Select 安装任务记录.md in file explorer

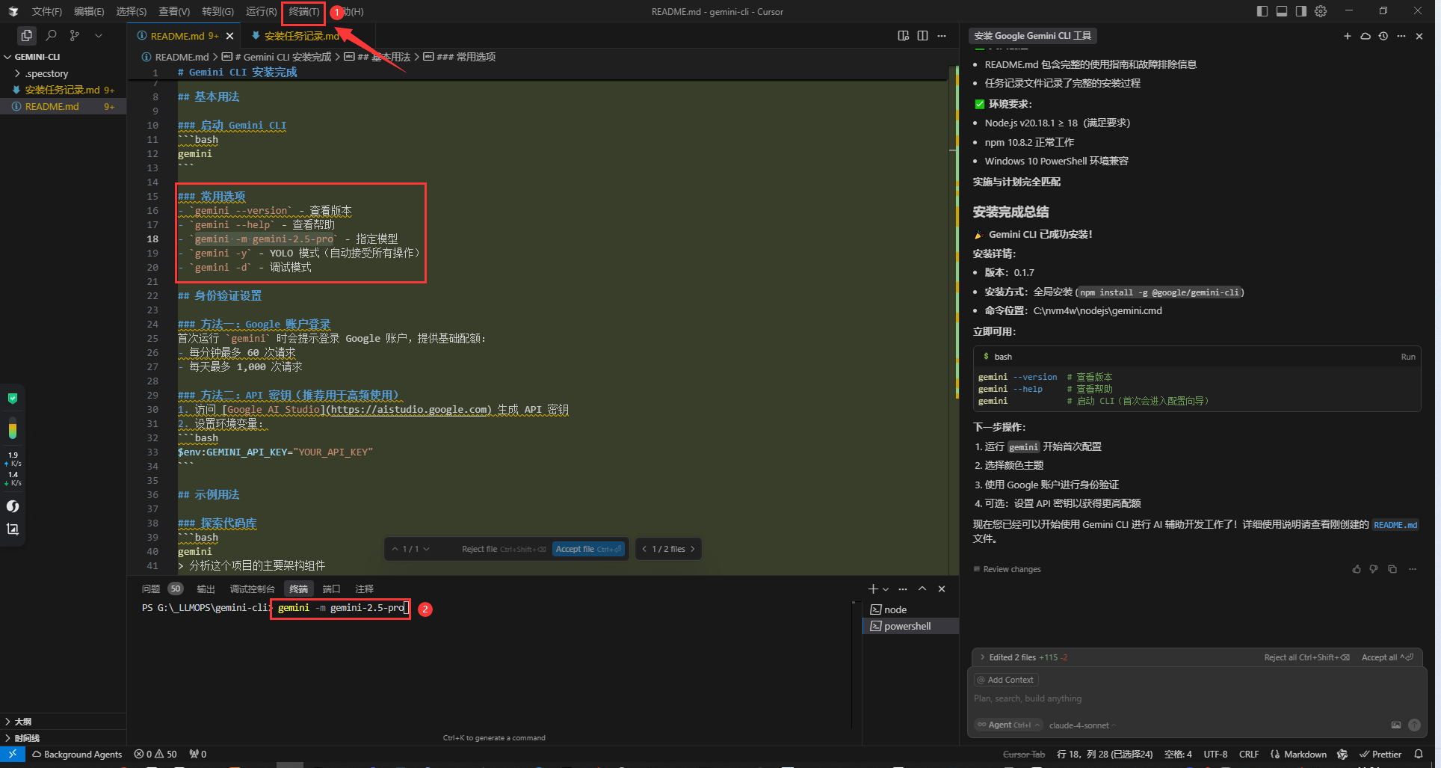click(63, 90)
